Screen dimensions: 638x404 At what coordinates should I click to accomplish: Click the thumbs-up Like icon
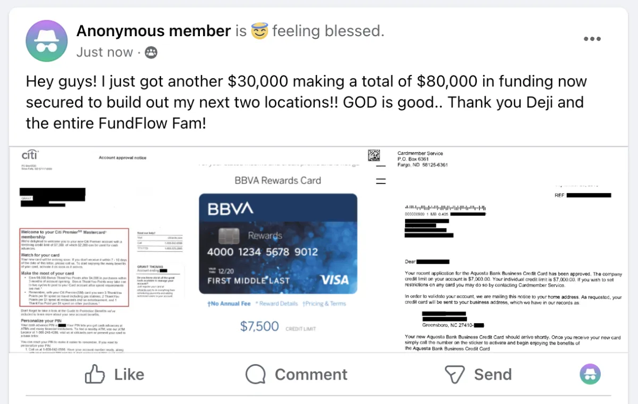pos(95,374)
